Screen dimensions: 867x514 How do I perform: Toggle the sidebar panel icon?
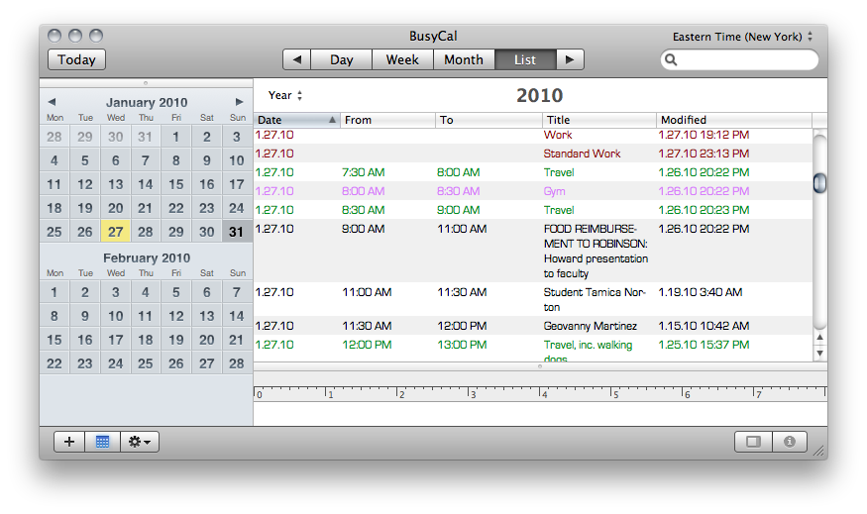(x=753, y=442)
